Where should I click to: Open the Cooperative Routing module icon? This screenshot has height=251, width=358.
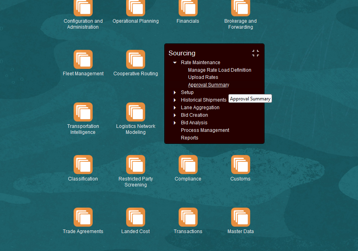pyautogui.click(x=136, y=59)
